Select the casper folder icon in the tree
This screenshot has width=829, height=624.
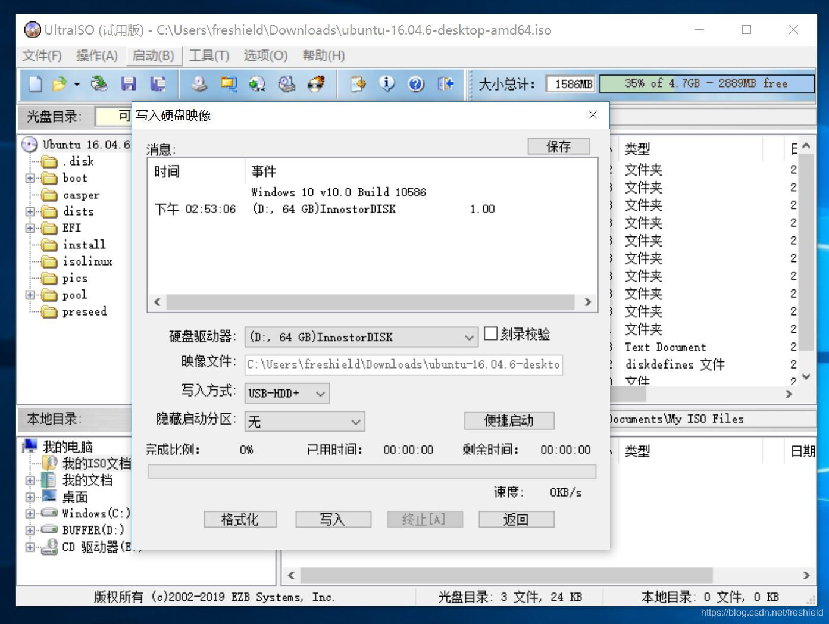49,195
